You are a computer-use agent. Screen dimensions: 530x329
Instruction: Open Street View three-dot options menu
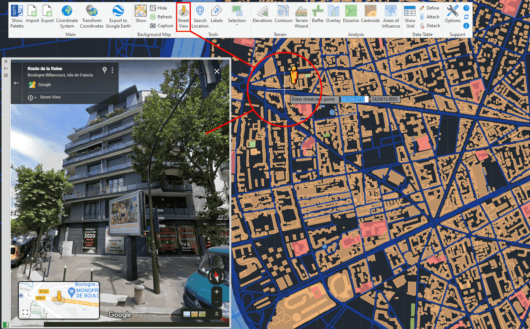[112, 70]
